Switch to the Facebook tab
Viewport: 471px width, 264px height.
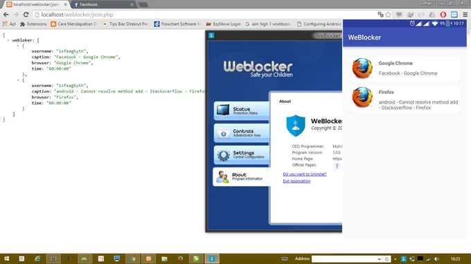click(103, 5)
